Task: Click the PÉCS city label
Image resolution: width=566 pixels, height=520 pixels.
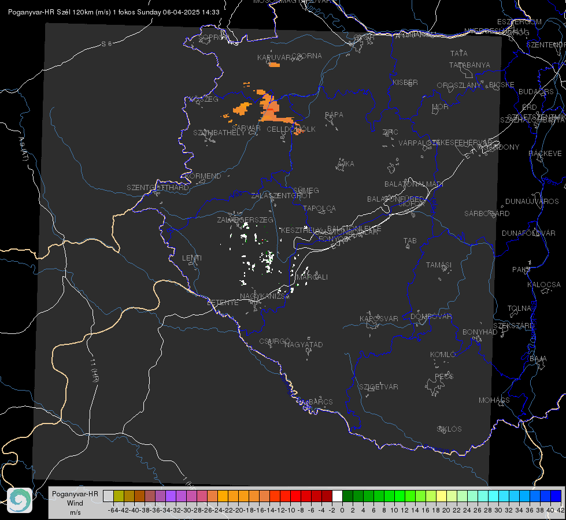Action: coord(444,376)
